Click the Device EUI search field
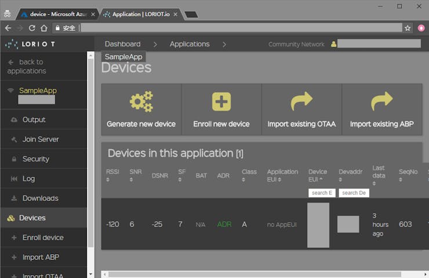Screen dimensions: 429x278 322,193
